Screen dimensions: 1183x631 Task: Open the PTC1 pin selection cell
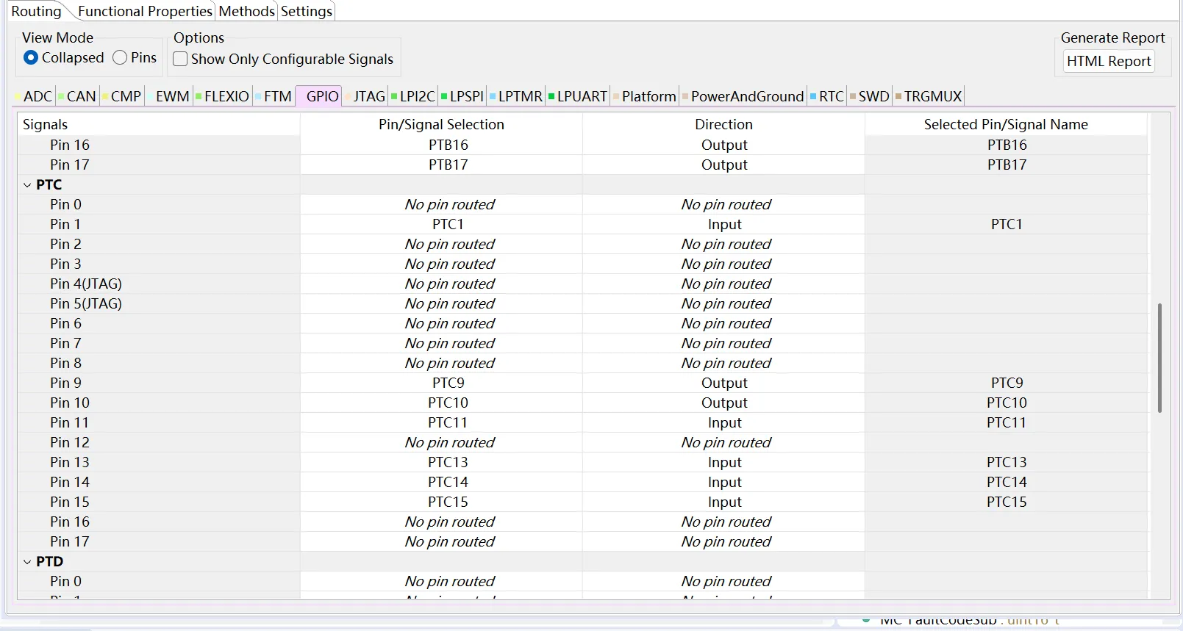[441, 224]
